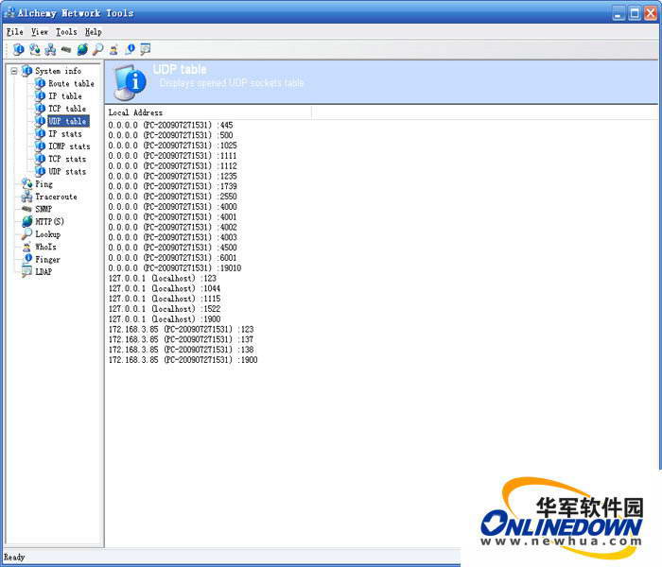Open IP stats in the tree
The image size is (662, 567).
point(65,134)
